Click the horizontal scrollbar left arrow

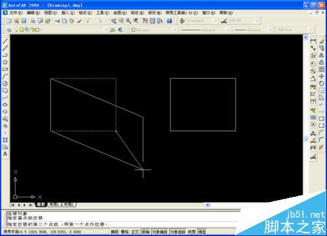pyautogui.click(x=208, y=205)
